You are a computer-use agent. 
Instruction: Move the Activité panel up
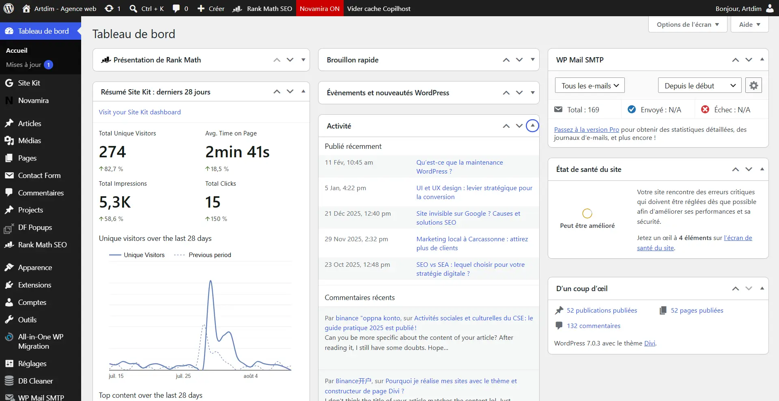tap(506, 126)
